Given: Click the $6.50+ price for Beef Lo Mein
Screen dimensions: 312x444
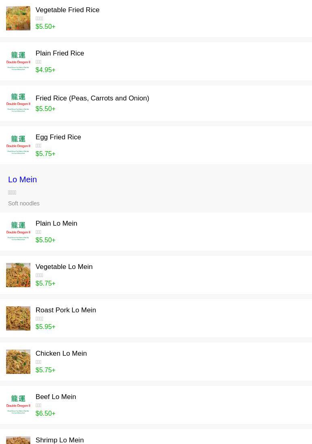Looking at the screenshot, I should (45, 413).
